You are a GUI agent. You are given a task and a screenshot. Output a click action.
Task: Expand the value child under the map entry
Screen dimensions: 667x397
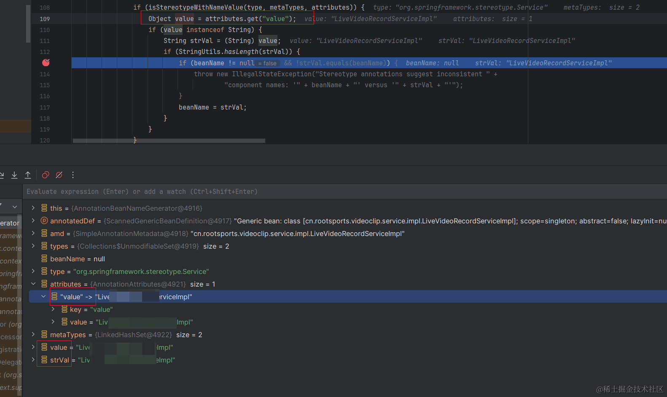(x=53, y=322)
